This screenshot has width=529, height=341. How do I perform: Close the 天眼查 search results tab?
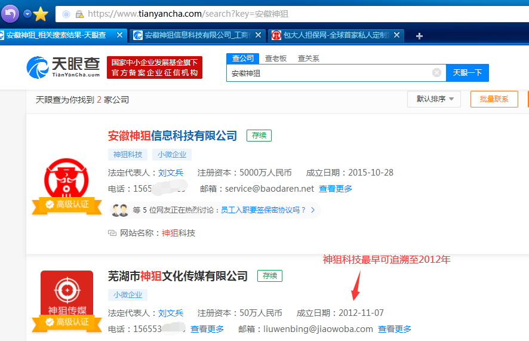(x=119, y=35)
